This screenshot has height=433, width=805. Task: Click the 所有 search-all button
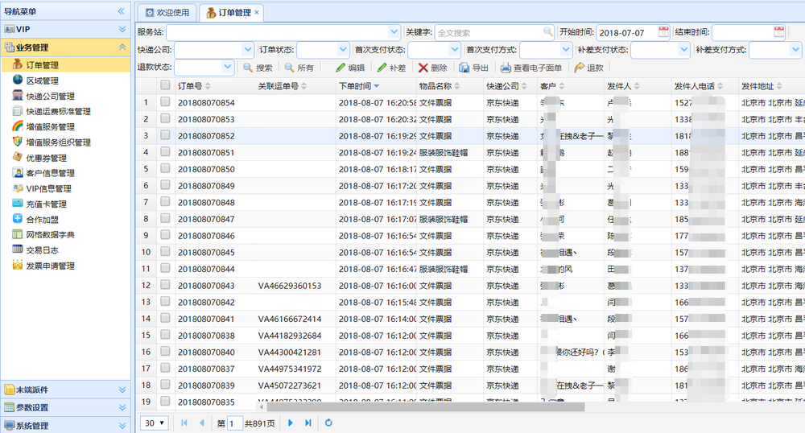299,68
